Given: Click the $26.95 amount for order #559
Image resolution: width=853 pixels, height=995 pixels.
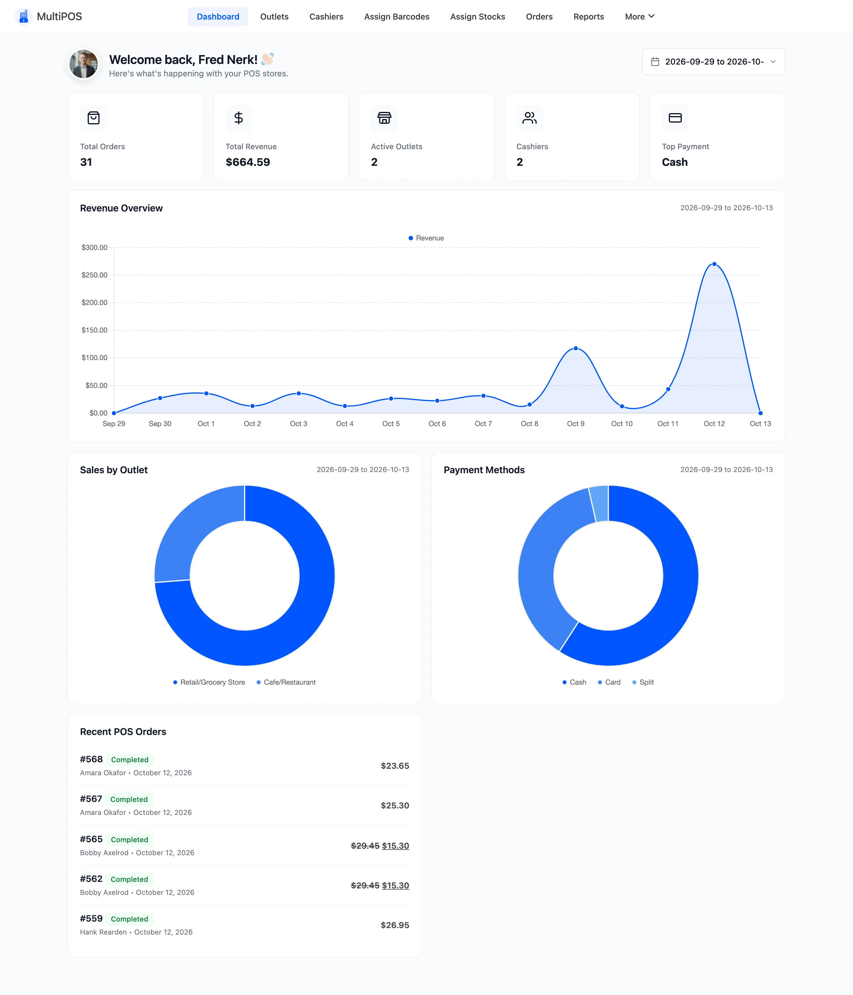Looking at the screenshot, I should tap(395, 925).
